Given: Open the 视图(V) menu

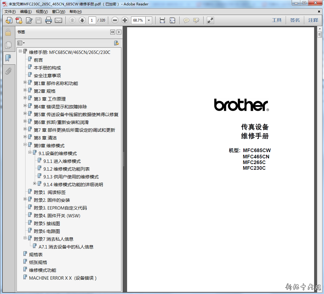Looking at the screenshot, I should 42,12.
